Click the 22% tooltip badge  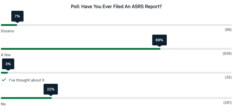click(51, 89)
